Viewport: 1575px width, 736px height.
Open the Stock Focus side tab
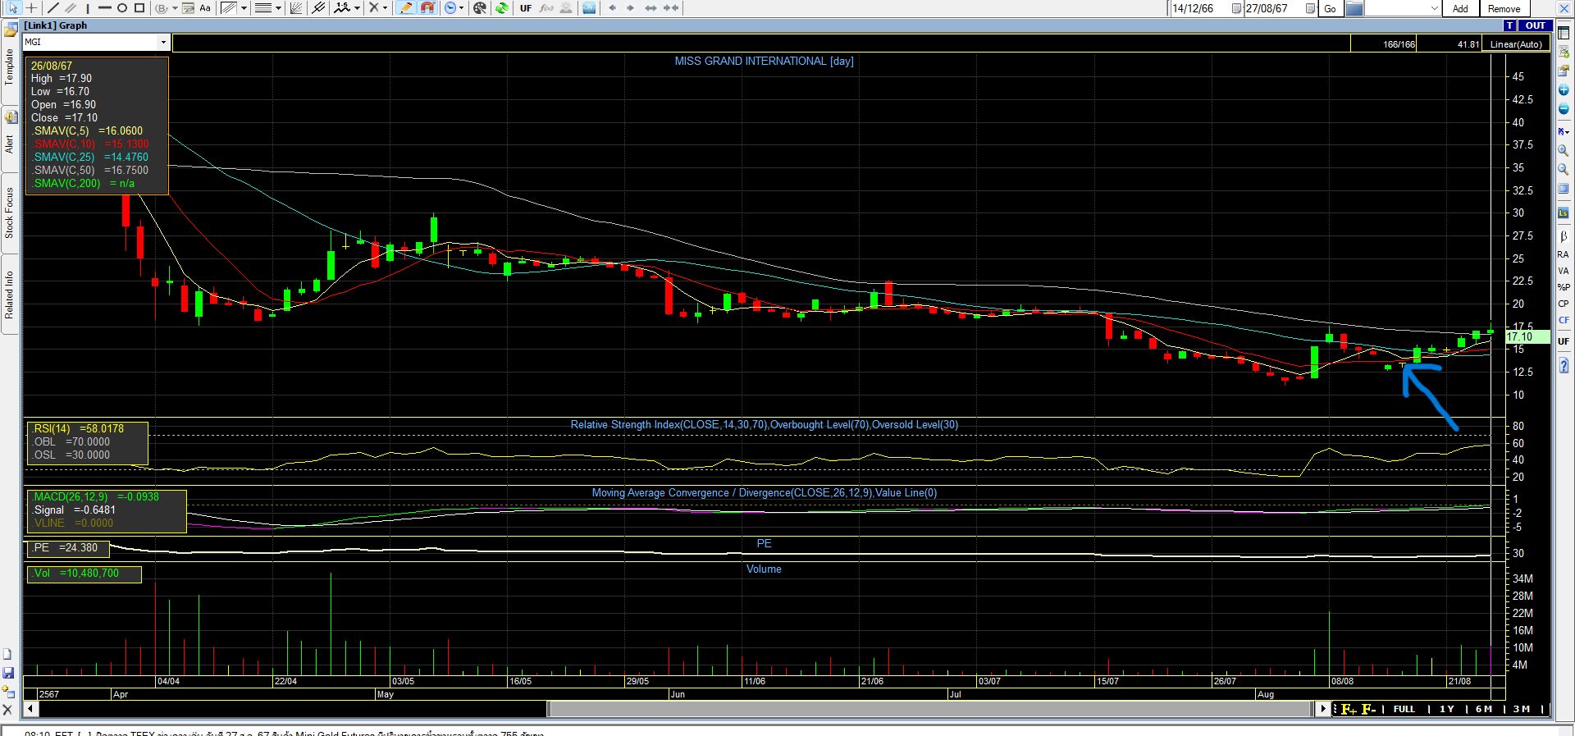point(9,213)
